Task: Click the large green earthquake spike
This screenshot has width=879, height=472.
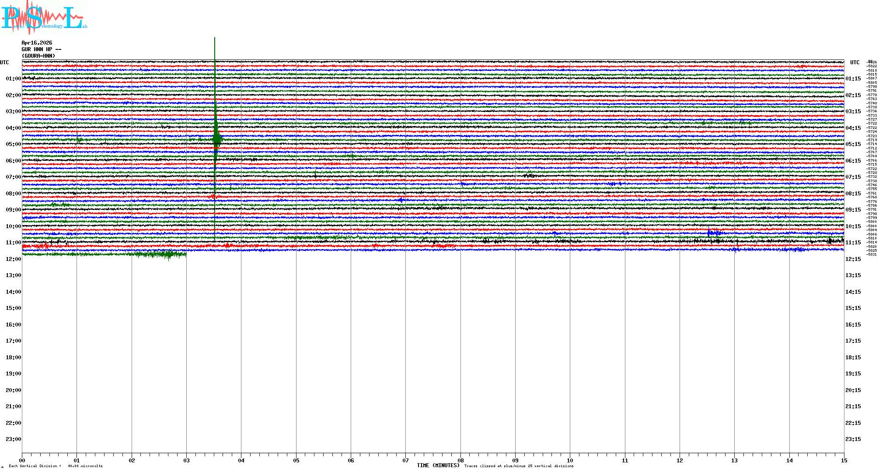Action: pos(216,139)
